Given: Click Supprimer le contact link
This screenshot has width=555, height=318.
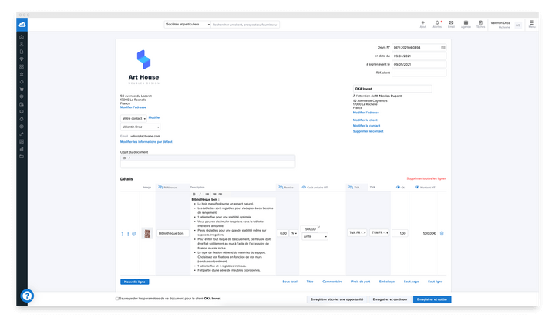Looking at the screenshot, I should tap(368, 131).
